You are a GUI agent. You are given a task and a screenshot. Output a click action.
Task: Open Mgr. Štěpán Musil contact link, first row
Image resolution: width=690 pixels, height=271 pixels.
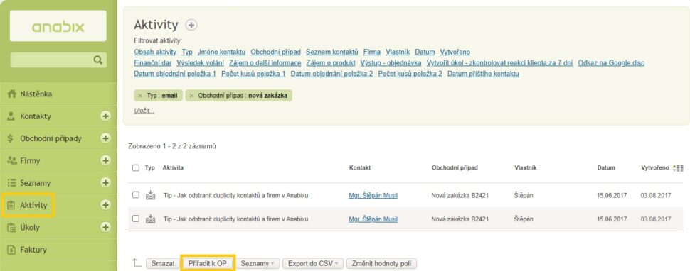click(373, 195)
